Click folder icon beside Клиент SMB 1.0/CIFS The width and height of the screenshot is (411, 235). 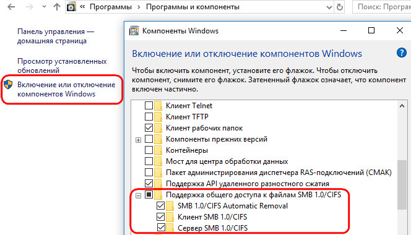coord(170,217)
